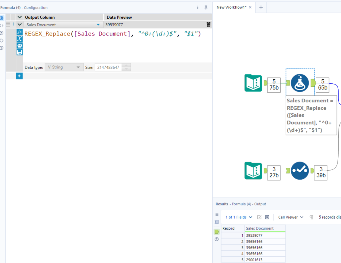
Task: Increase the Size value with the stepper arrow
Action: 126,66
